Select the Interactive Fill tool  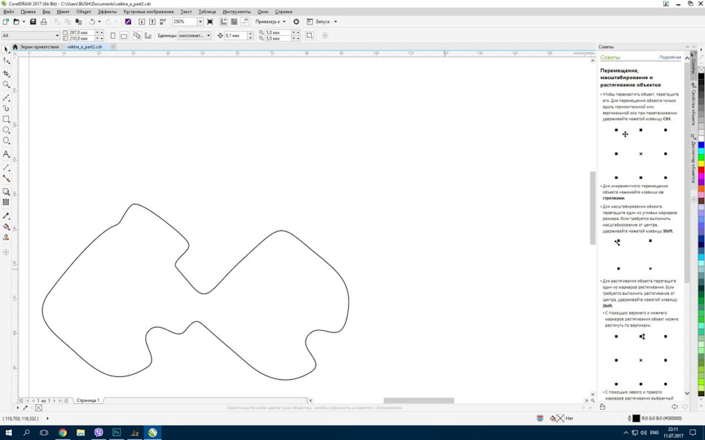[6, 227]
